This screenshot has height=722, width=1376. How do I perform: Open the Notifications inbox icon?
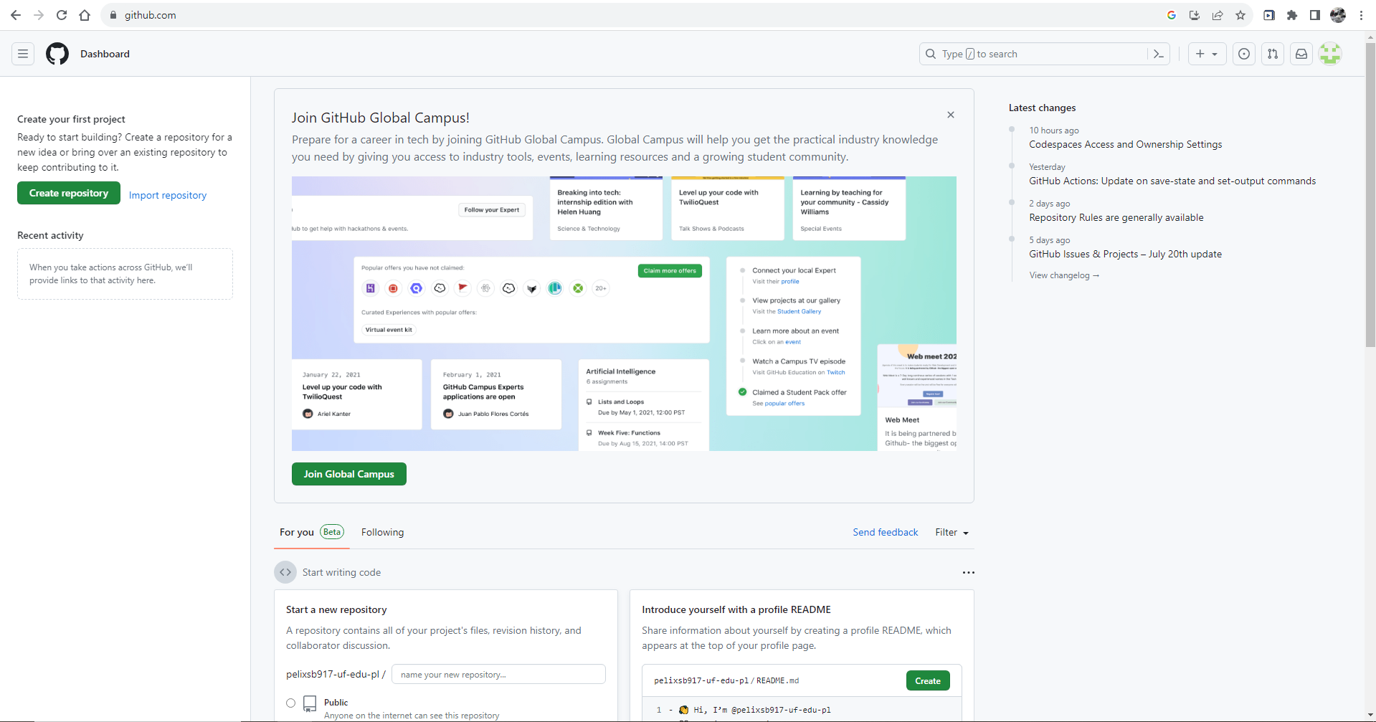[1301, 54]
